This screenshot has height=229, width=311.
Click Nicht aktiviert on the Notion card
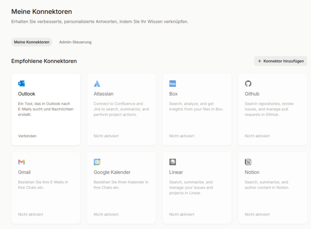257,214
